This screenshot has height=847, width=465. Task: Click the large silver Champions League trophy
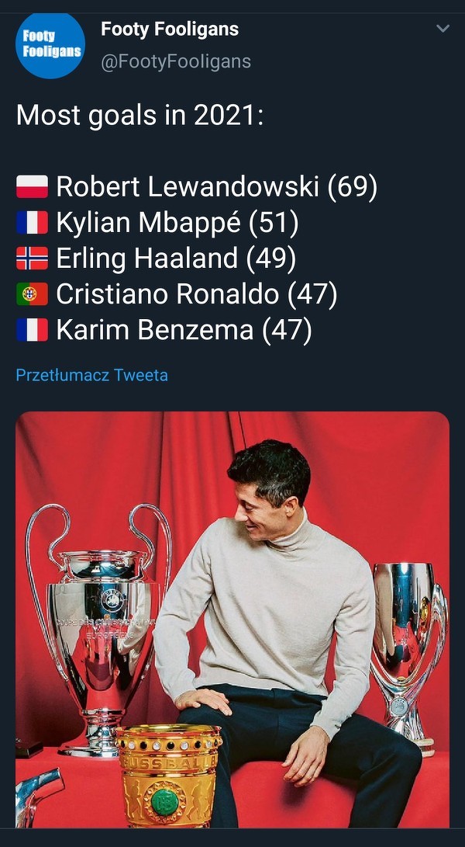pos(101,621)
